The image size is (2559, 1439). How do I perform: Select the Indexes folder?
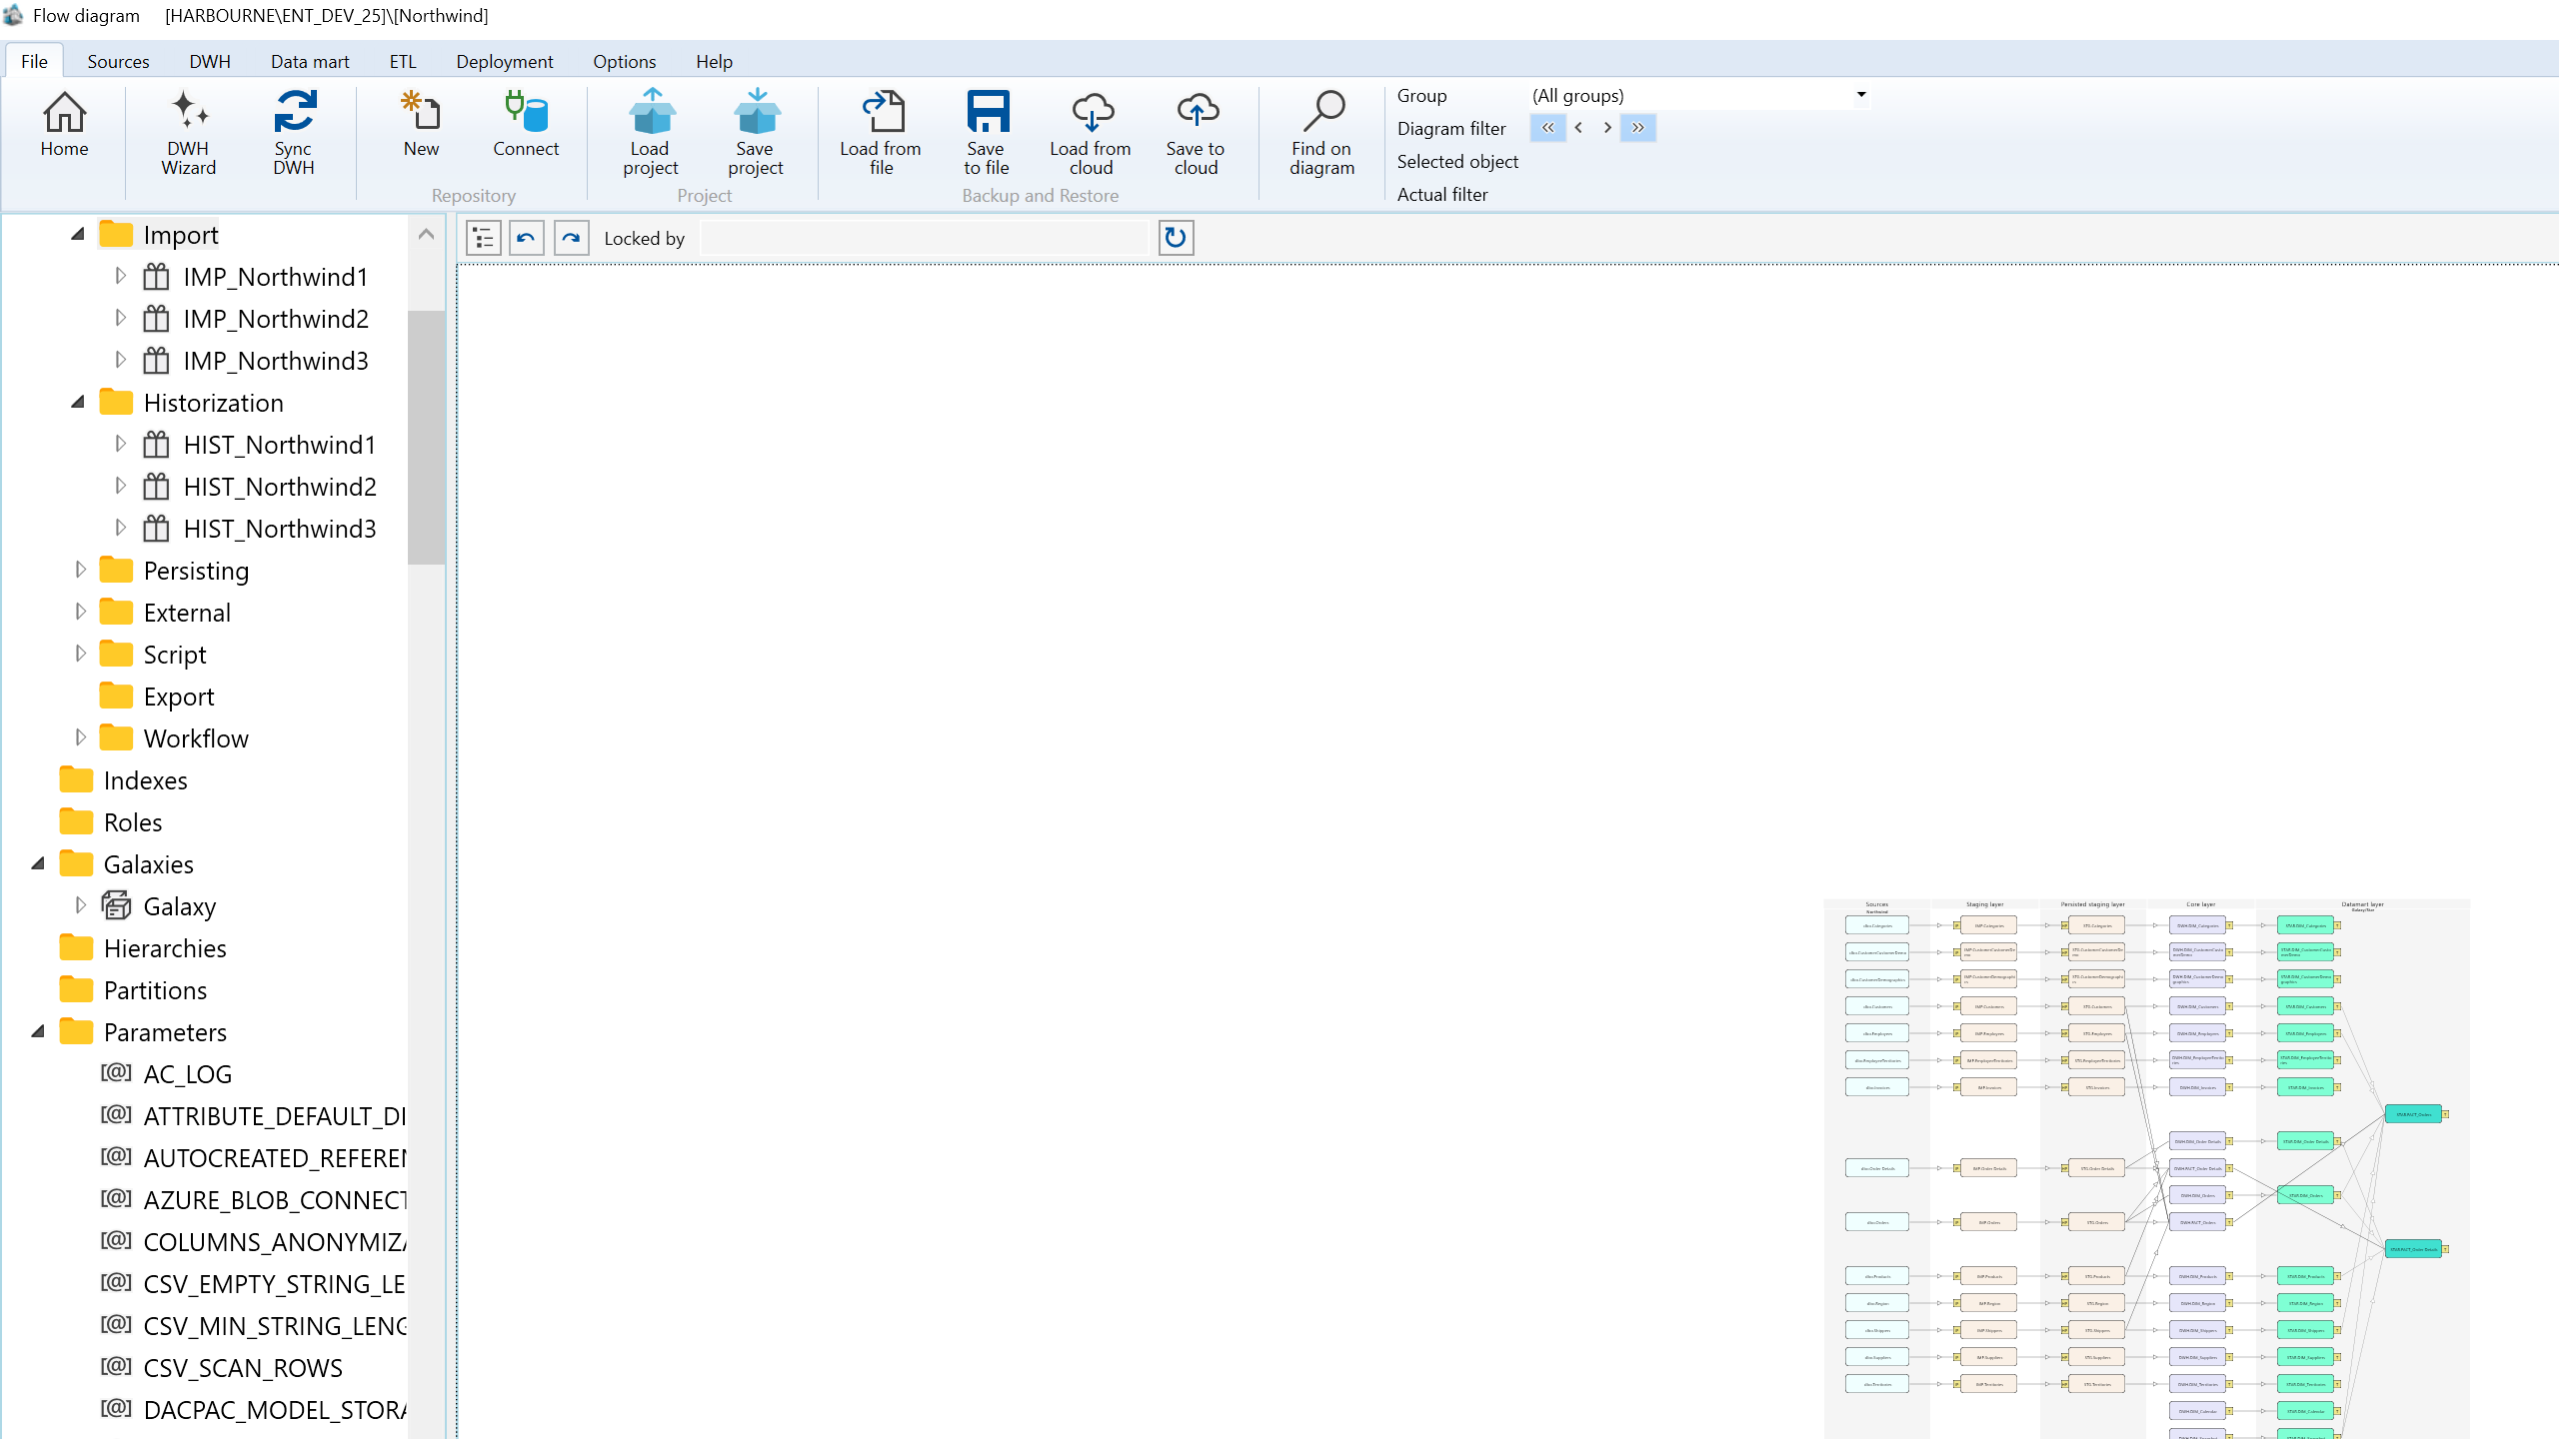[124, 780]
